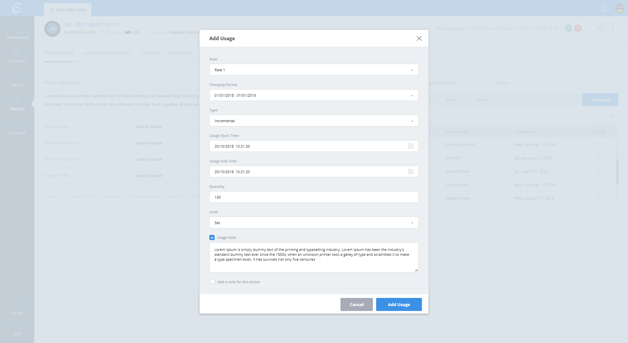The height and width of the screenshot is (343, 628).
Task: Expand the Rate dropdown
Action: click(x=313, y=70)
